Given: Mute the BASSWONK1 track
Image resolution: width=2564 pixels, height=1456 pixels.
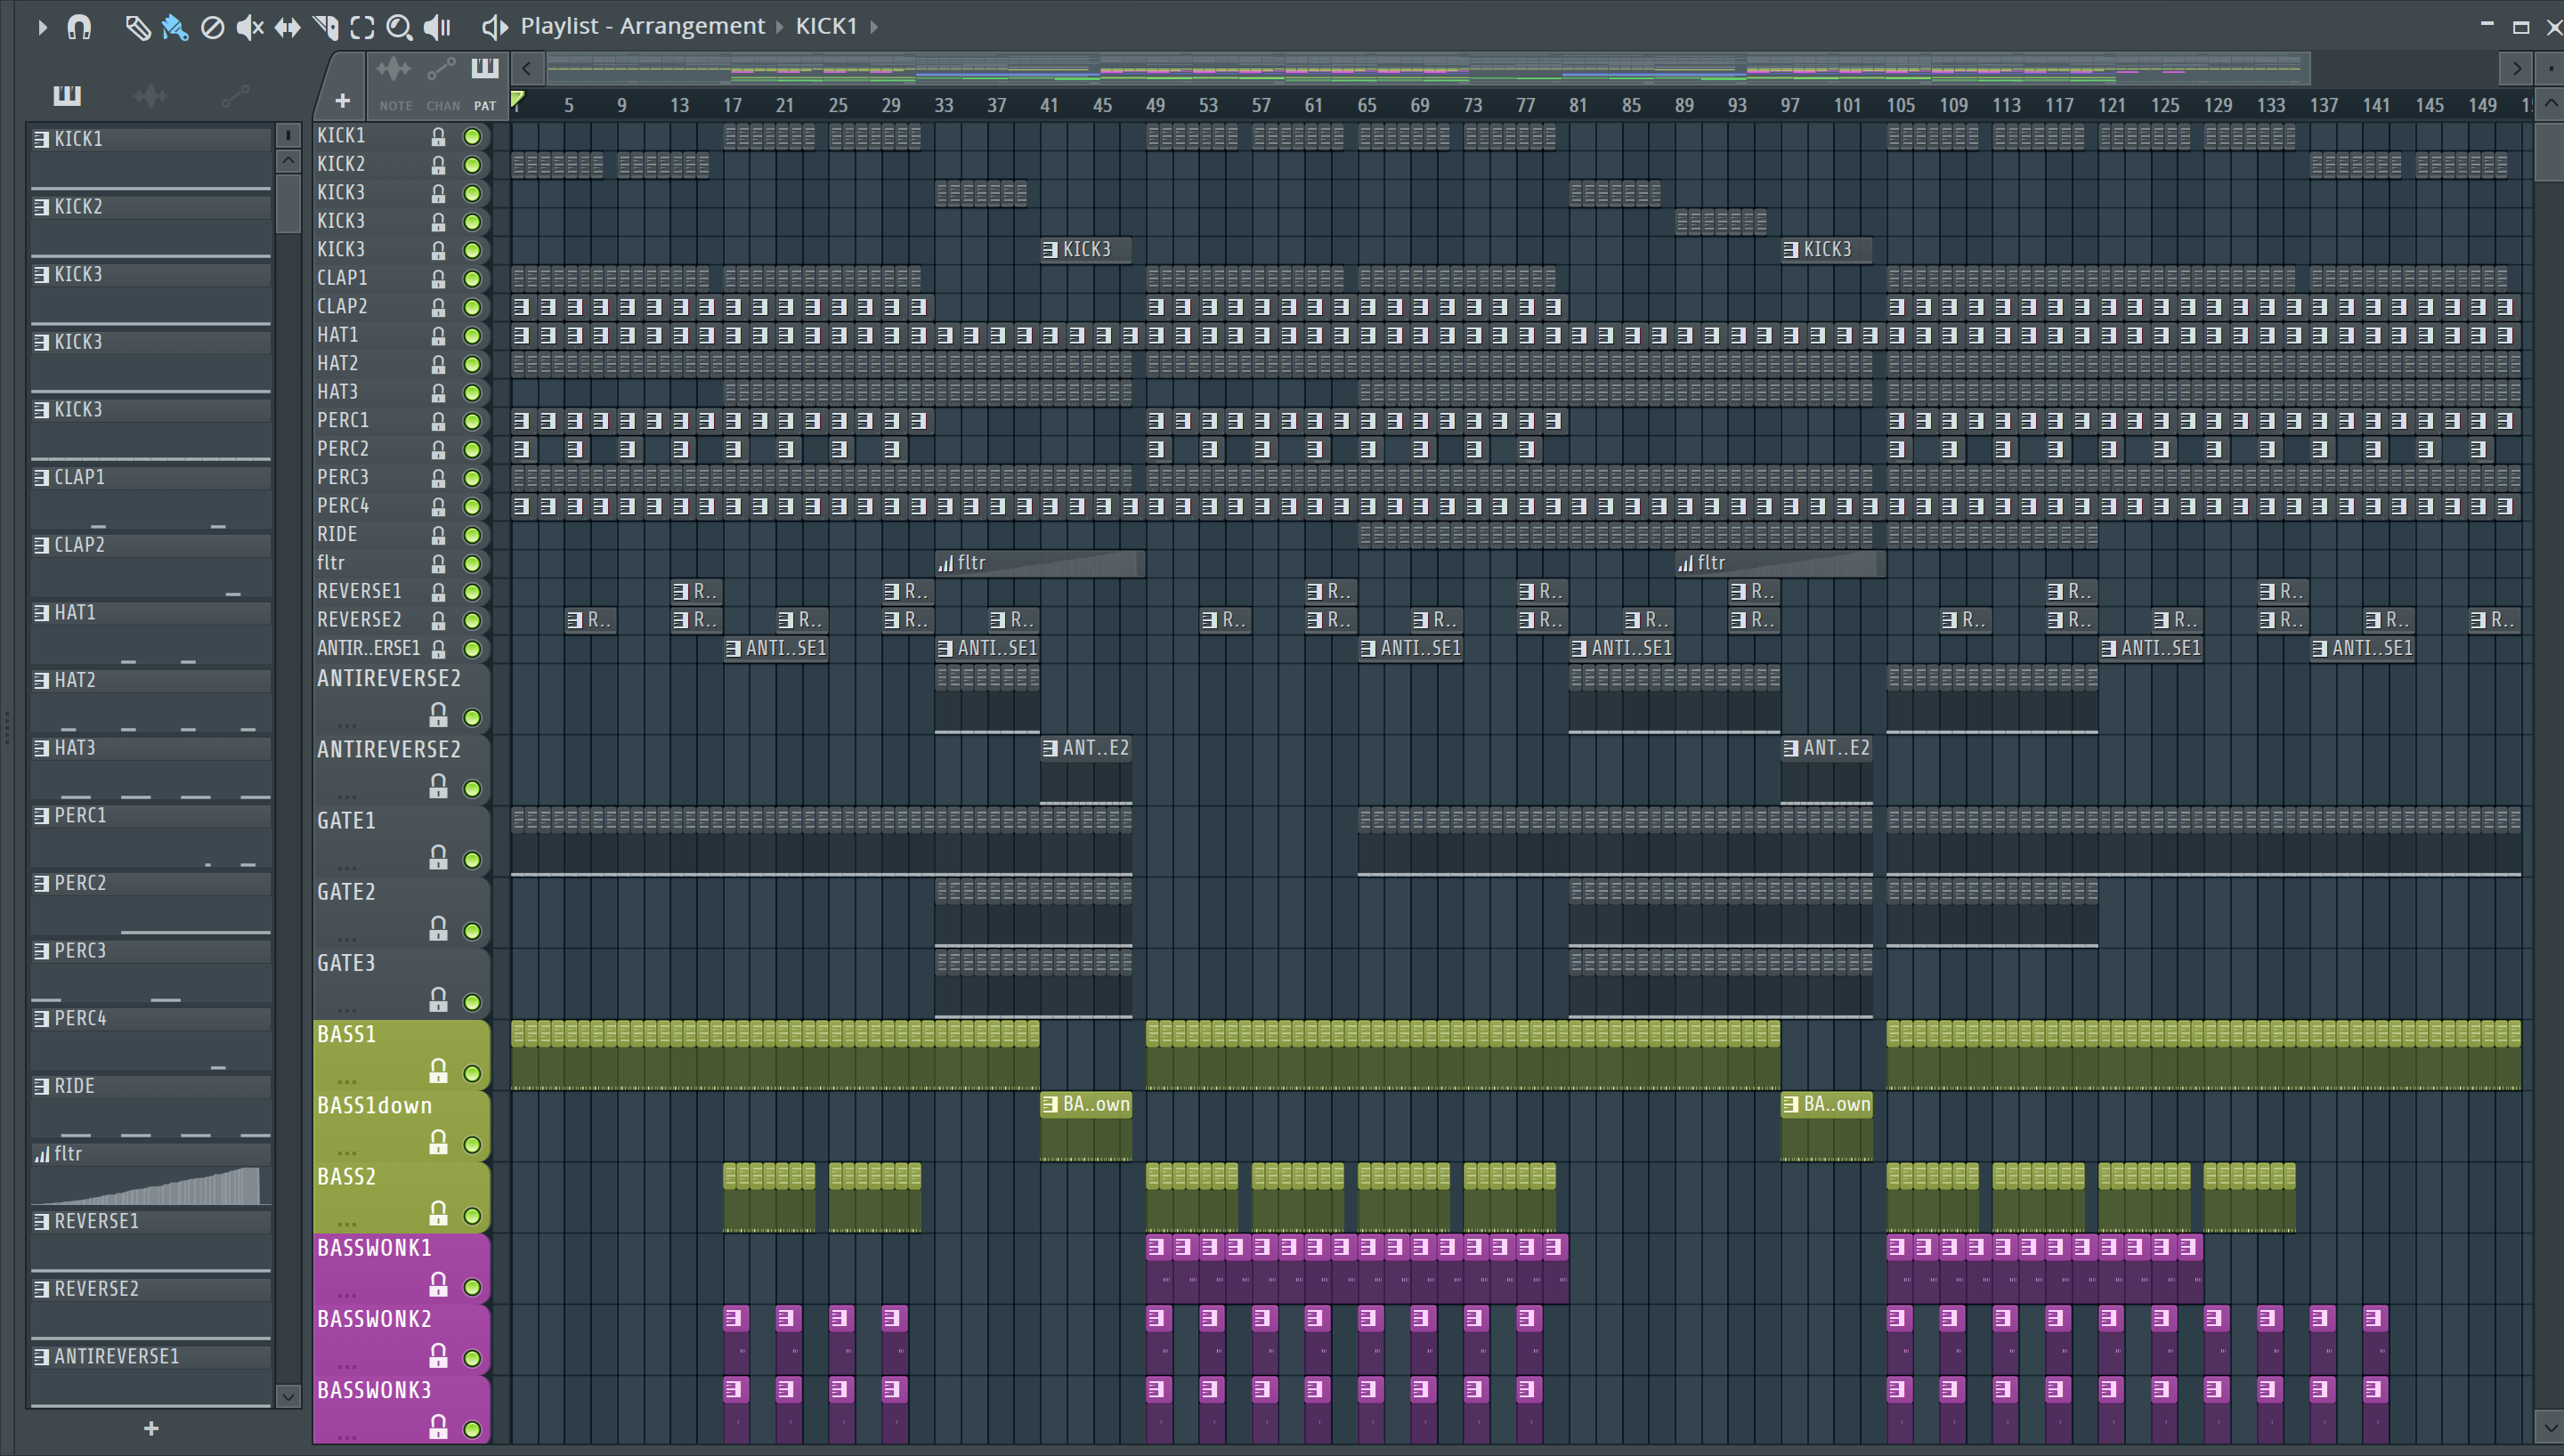Looking at the screenshot, I should (x=472, y=1287).
